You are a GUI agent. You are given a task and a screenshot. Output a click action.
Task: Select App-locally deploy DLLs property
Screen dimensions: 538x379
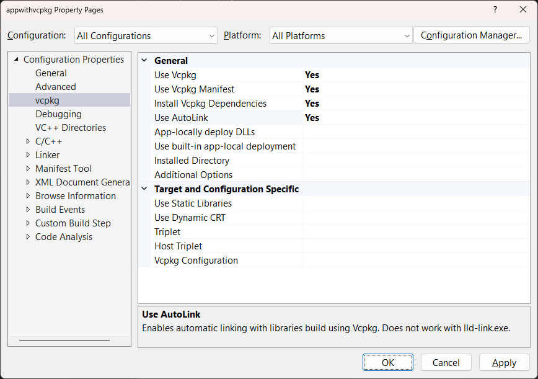tap(205, 132)
